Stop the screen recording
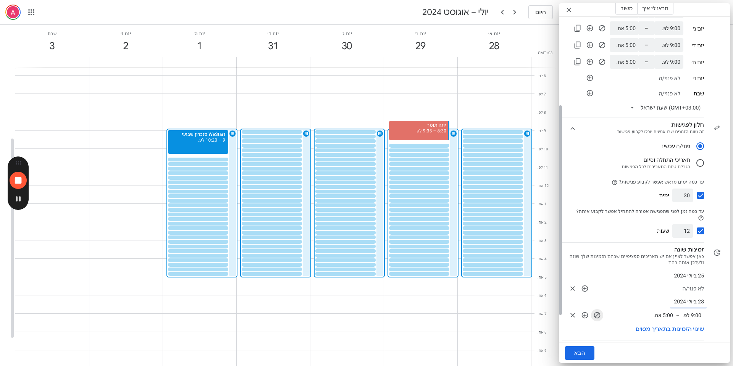733x366 pixels. [x=18, y=181]
